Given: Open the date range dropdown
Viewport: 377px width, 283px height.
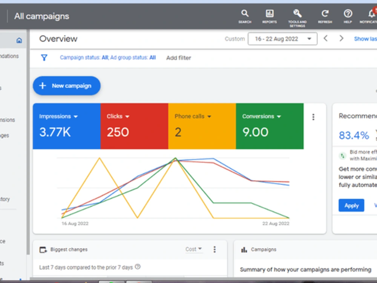Looking at the screenshot, I should point(282,39).
